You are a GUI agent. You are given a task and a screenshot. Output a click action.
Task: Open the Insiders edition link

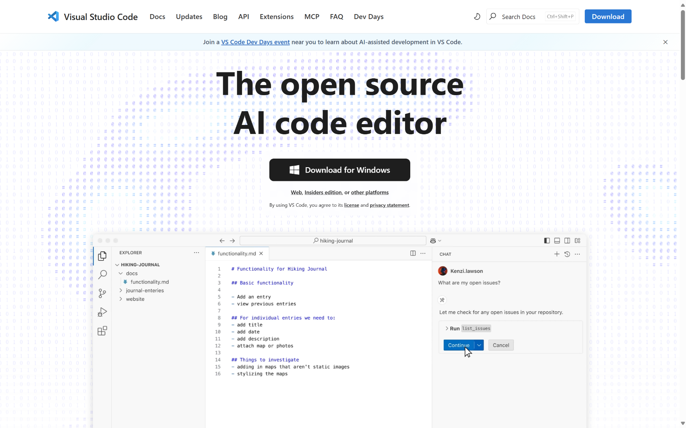click(x=323, y=192)
